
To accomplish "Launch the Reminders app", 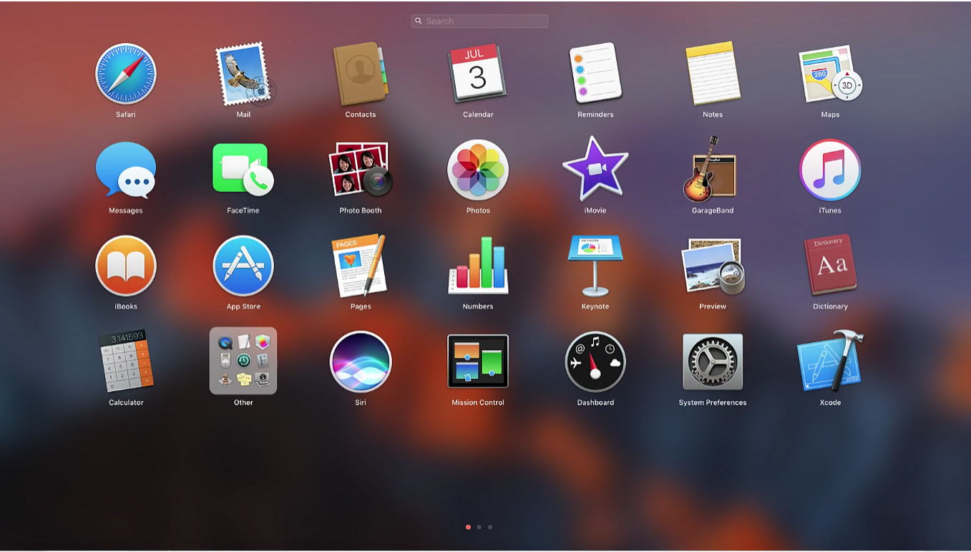I will pyautogui.click(x=595, y=74).
